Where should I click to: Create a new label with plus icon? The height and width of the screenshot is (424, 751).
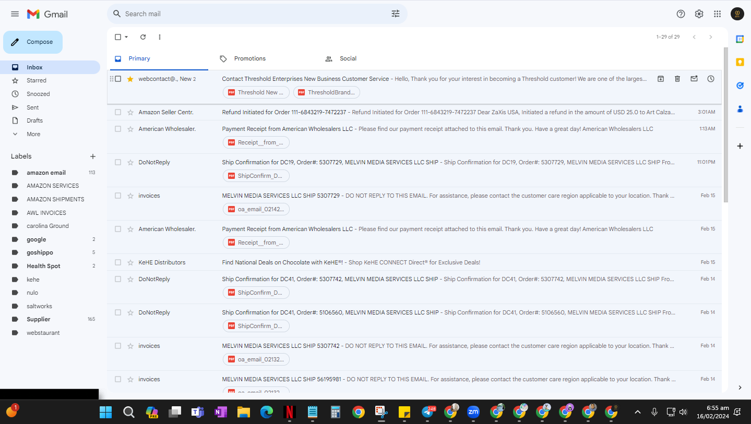[x=93, y=156]
